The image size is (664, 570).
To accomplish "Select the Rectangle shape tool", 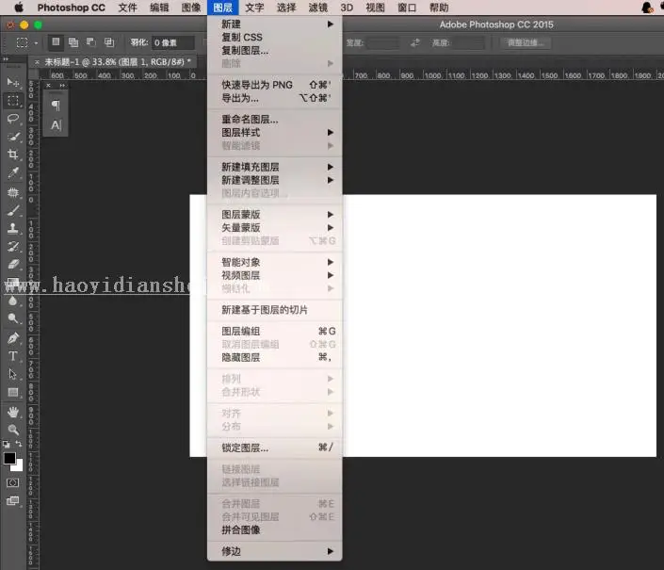I will point(12,393).
